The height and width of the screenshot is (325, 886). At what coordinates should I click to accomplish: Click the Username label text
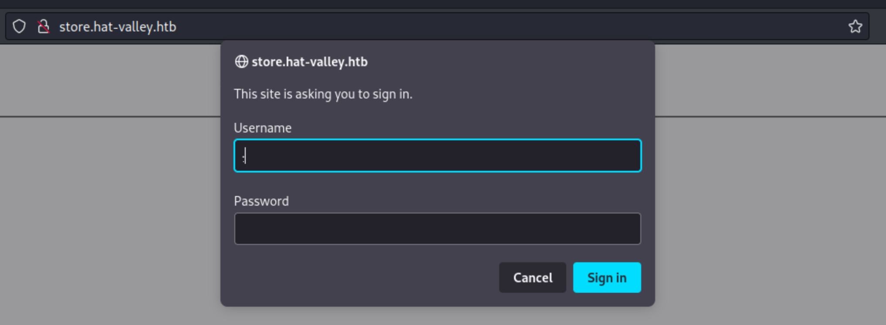263,128
